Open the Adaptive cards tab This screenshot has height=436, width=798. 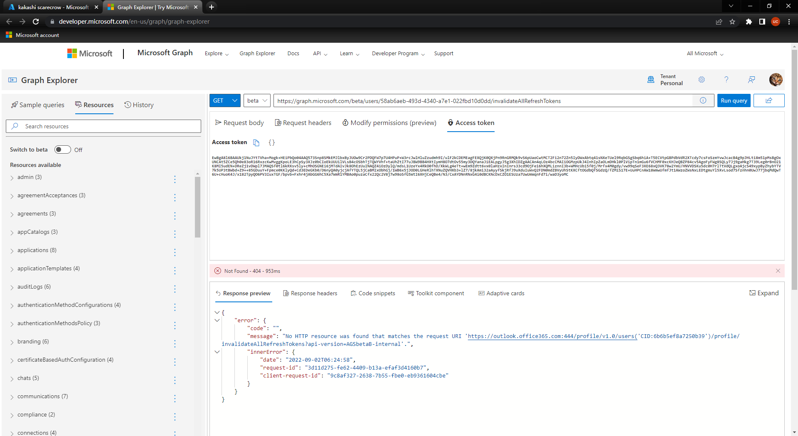(x=501, y=293)
